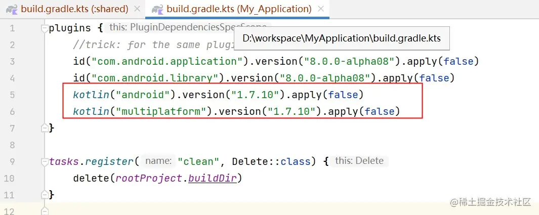The height and width of the screenshot is (215, 539).
Task: Collapse the plugins block fold marker
Action: tap(45, 28)
